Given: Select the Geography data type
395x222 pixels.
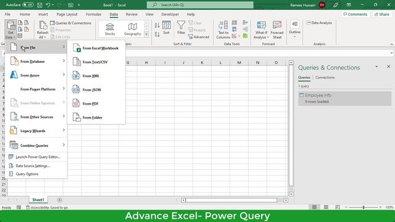Looking at the screenshot, I should [132, 29].
